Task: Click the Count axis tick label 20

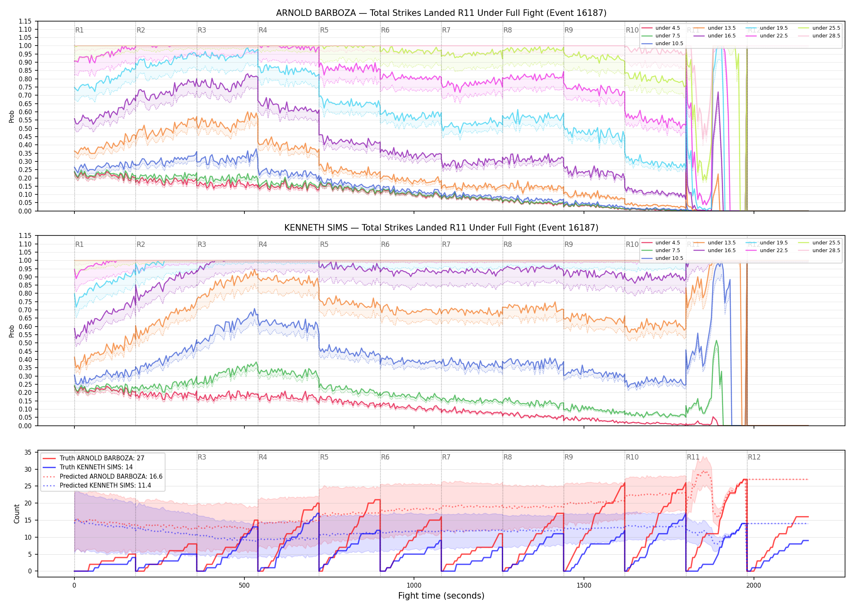Action: point(28,503)
